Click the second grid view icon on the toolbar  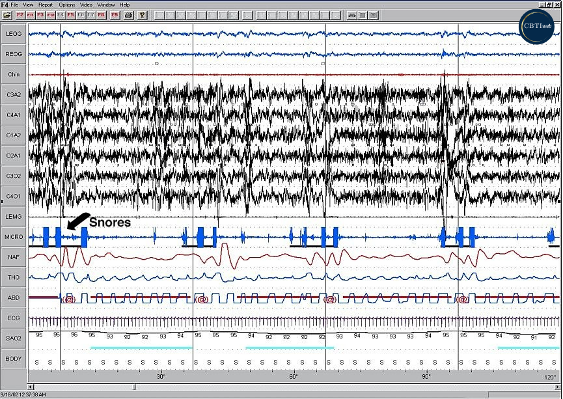(x=373, y=16)
